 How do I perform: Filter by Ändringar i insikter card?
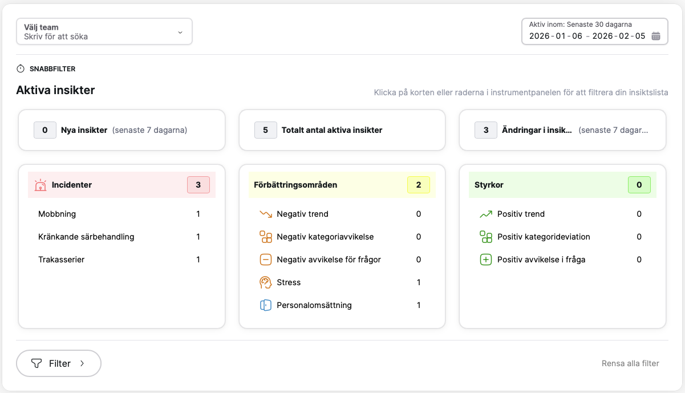point(562,130)
